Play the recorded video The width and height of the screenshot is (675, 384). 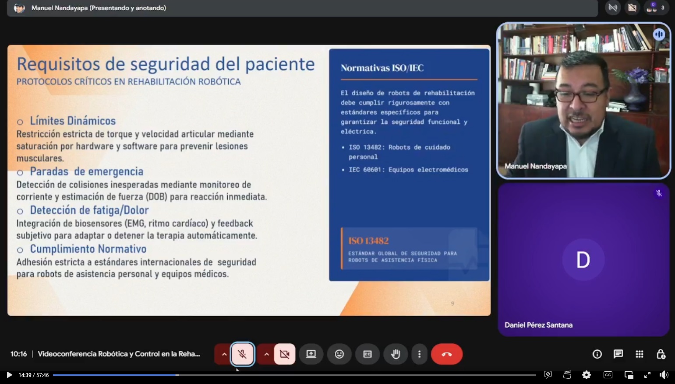[x=9, y=375]
